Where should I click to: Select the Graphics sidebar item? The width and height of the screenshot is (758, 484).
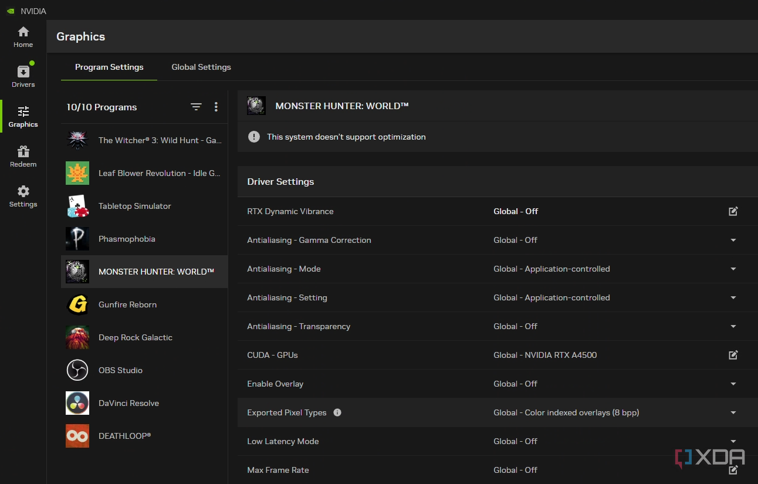click(x=23, y=117)
